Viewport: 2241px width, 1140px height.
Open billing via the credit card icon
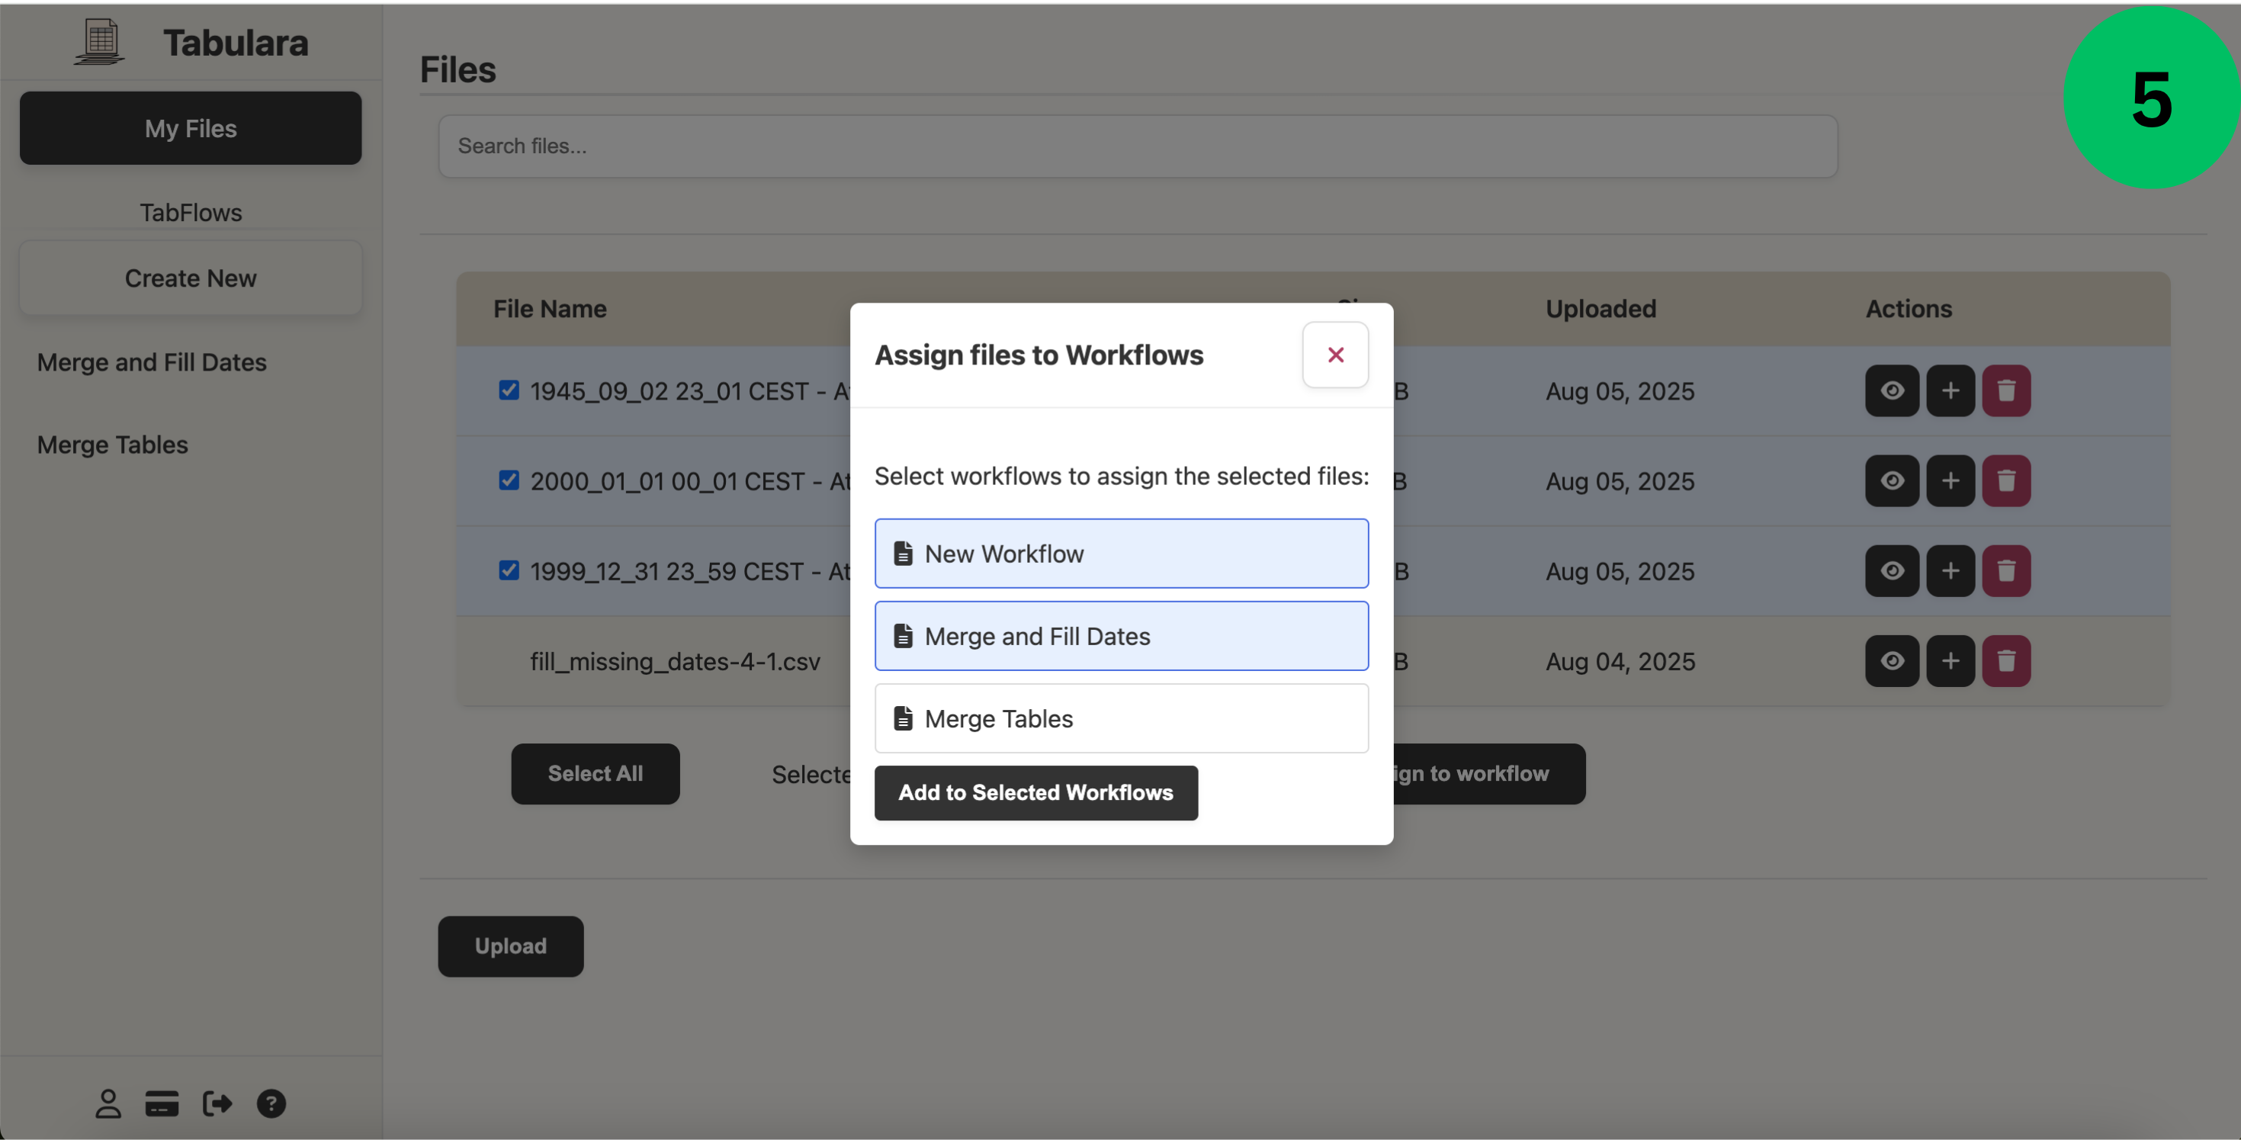(161, 1103)
